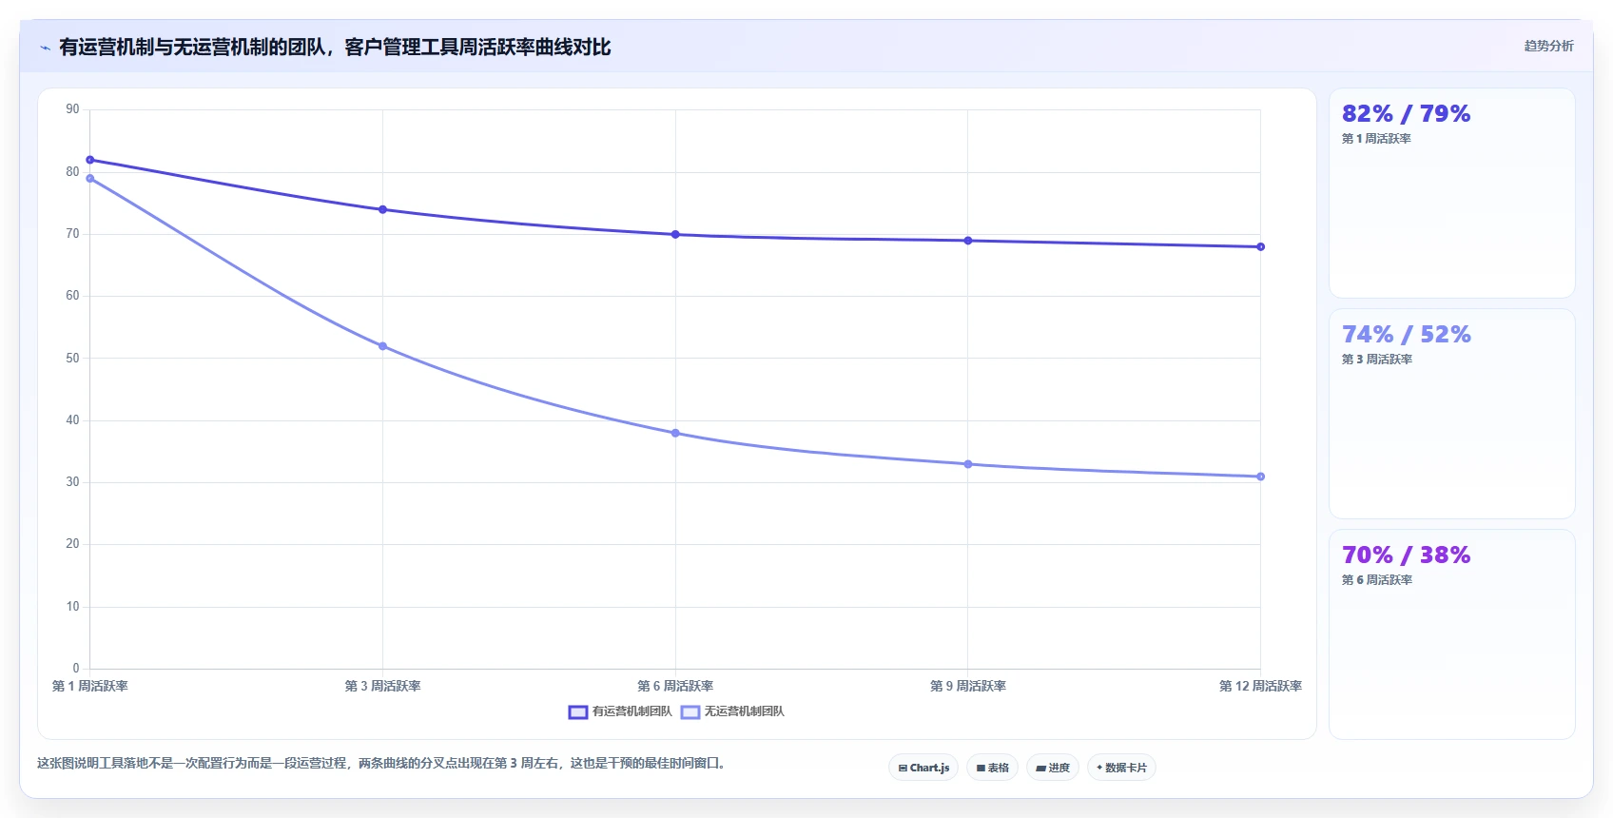1613x818 pixels.
Task: Click the y-axis tick label 50
Action: click(x=72, y=359)
